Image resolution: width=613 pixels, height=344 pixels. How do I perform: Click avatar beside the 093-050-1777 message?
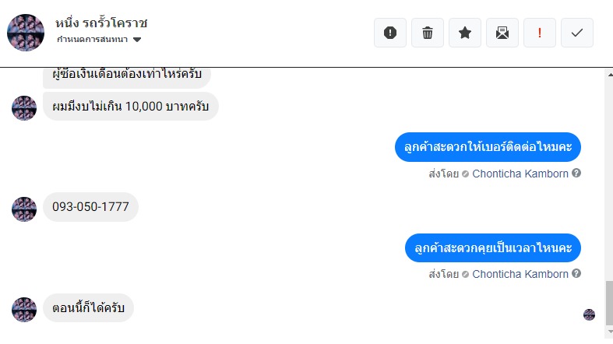[x=24, y=209]
